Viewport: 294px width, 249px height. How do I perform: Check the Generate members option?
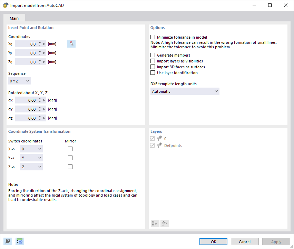153,55
